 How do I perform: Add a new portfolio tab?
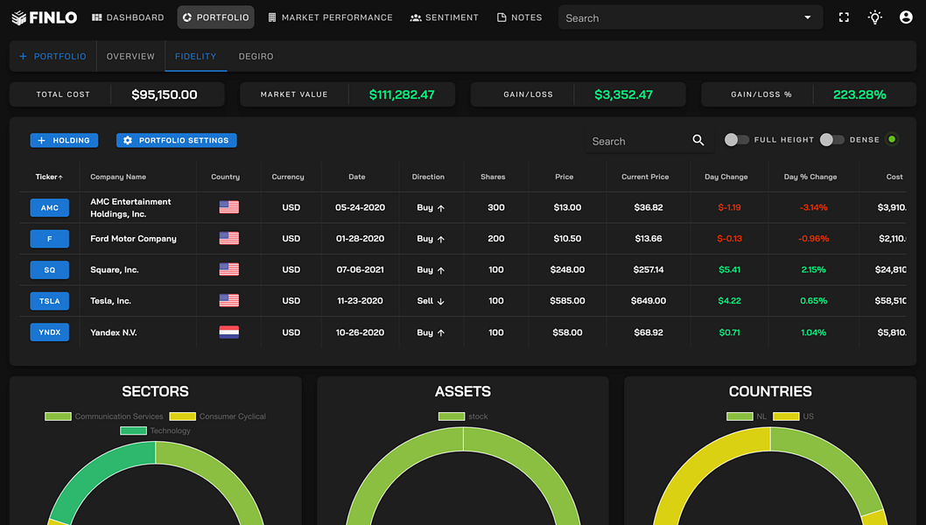coord(53,57)
